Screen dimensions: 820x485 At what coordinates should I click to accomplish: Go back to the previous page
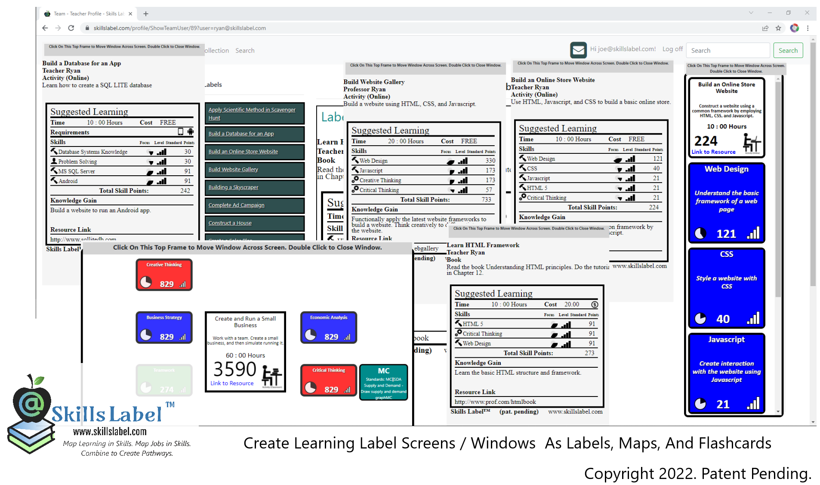[x=45, y=28]
